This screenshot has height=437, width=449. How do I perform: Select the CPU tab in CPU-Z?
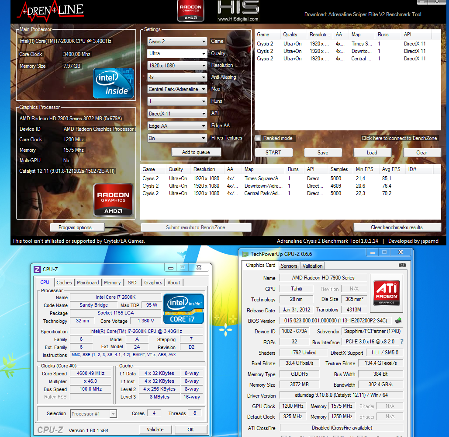tap(45, 282)
